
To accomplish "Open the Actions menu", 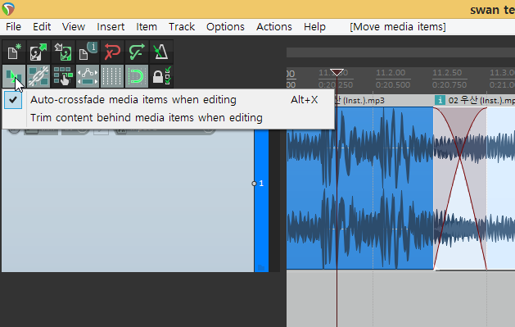I will [274, 26].
